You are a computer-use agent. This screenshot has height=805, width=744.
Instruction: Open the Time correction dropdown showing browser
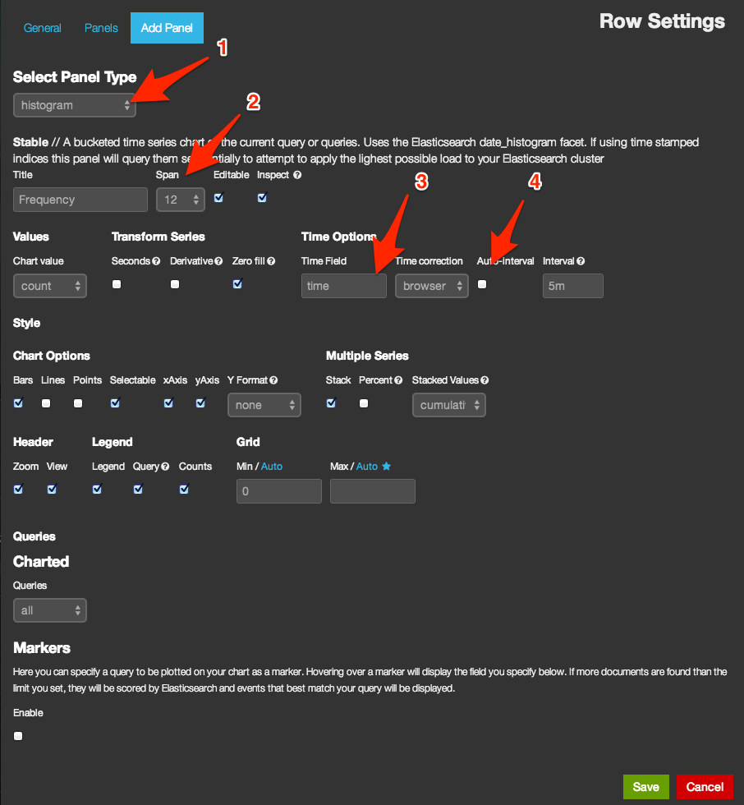point(431,286)
